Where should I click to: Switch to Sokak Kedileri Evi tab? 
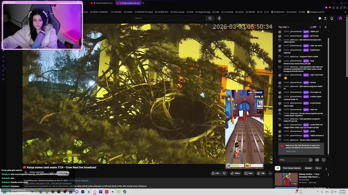[102, 3]
